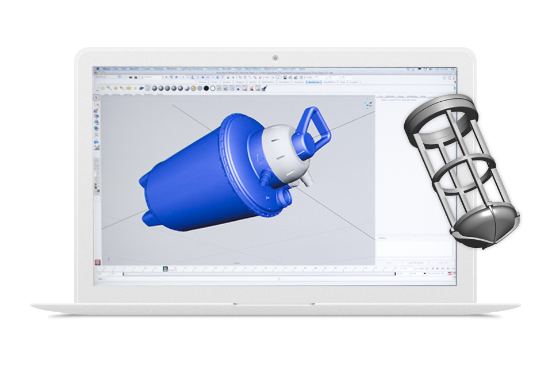Create a volume light from the shelf
Image resolution: width=552 pixels, height=368 pixels.
(x=135, y=88)
